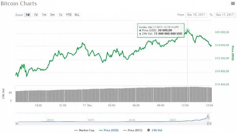
Task: Click the 2014 label in navigator
Action: [x=50, y=120]
